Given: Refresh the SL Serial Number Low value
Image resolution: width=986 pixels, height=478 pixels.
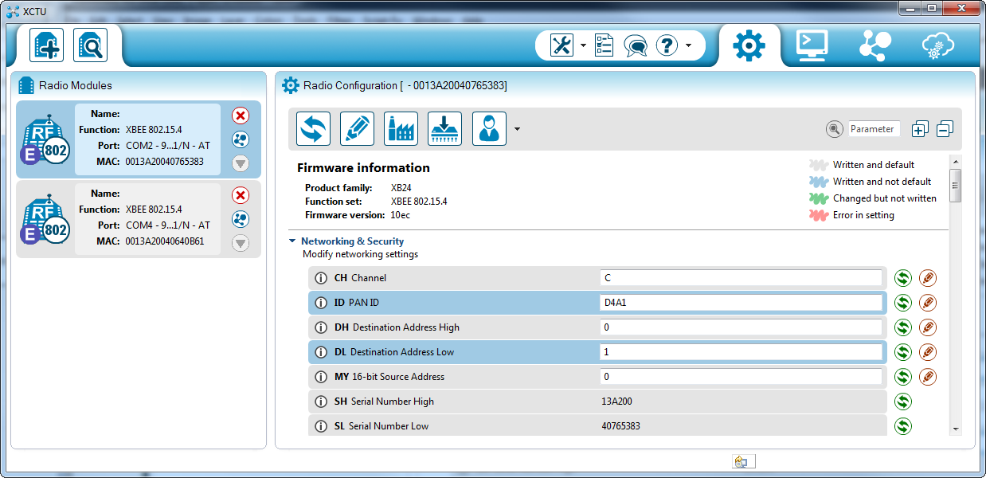Looking at the screenshot, I should coord(902,426).
